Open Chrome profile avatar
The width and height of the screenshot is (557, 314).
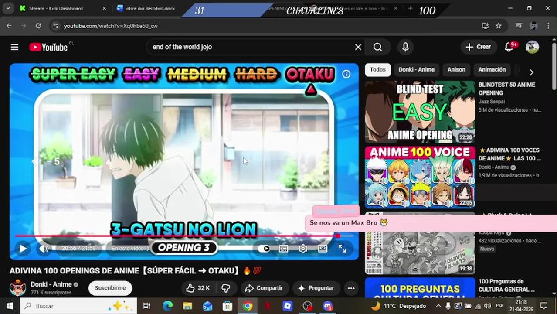coord(533,26)
